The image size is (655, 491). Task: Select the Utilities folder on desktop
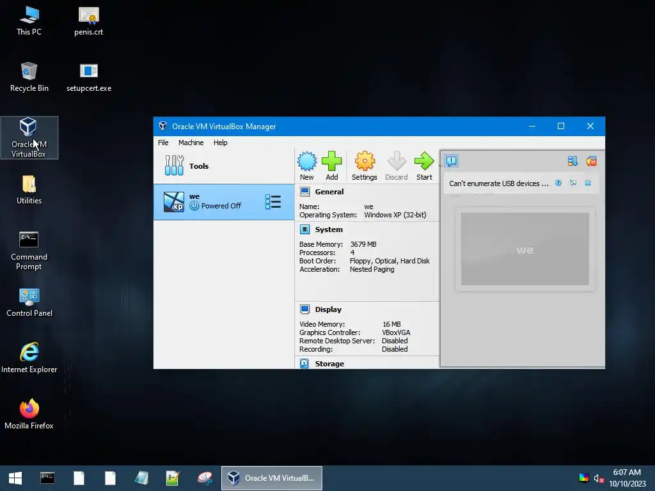tap(29, 190)
